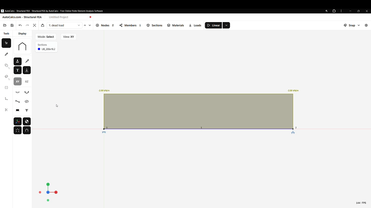Expand the Linear solver options chevron
Image resolution: width=371 pixels, height=208 pixels.
[x=226, y=25]
